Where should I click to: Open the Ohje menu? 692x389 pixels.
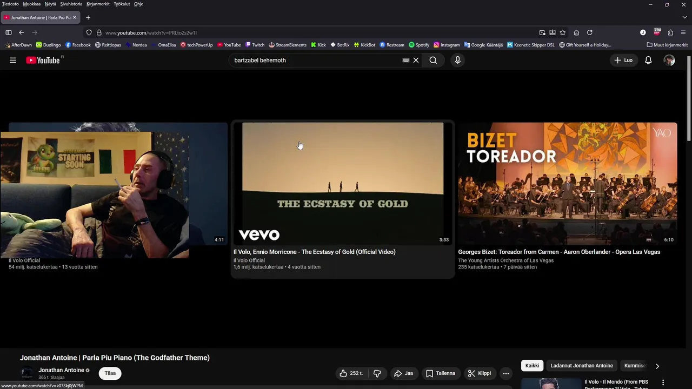138,4
